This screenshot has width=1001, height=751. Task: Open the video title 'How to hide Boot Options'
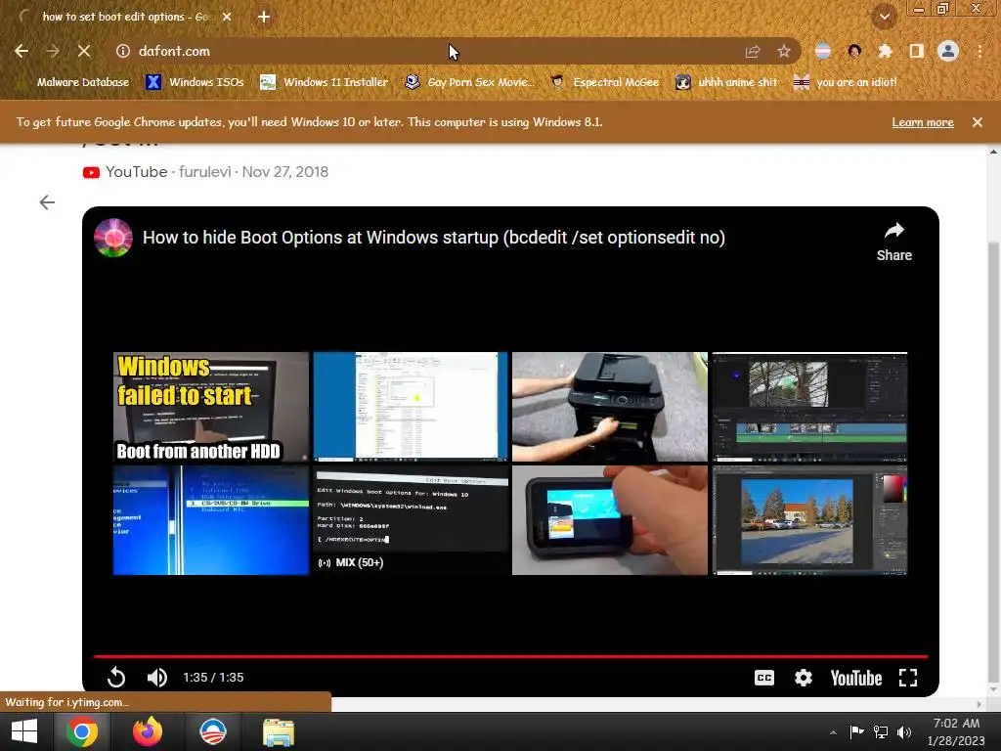click(433, 238)
